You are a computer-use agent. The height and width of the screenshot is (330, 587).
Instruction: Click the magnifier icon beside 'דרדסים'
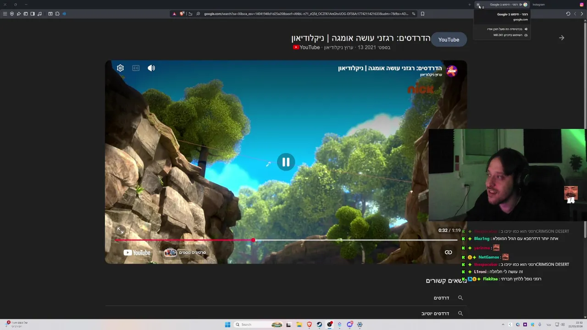point(460,298)
